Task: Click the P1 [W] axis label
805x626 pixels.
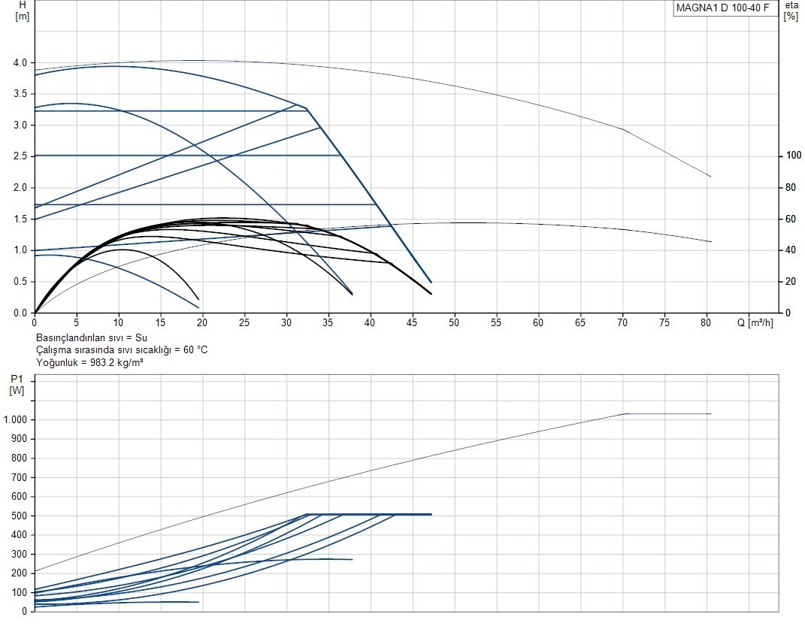Action: click(17, 385)
